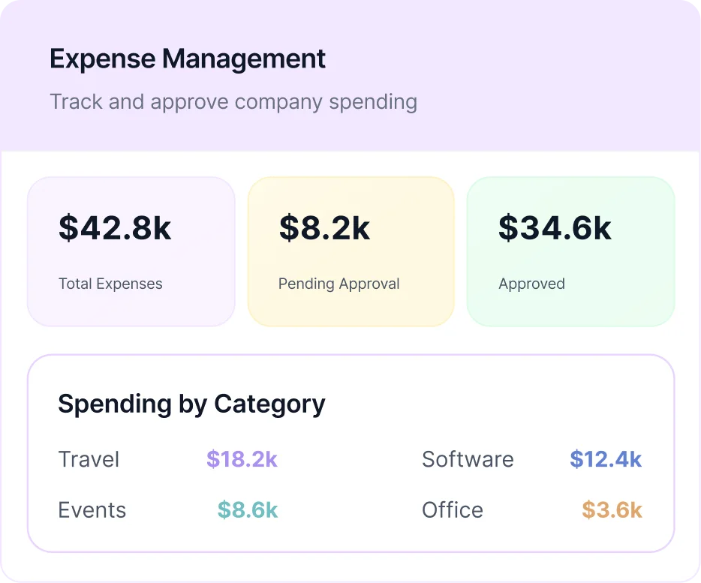Click the $8.6k Events spending value
This screenshot has height=583, width=701.
click(247, 509)
